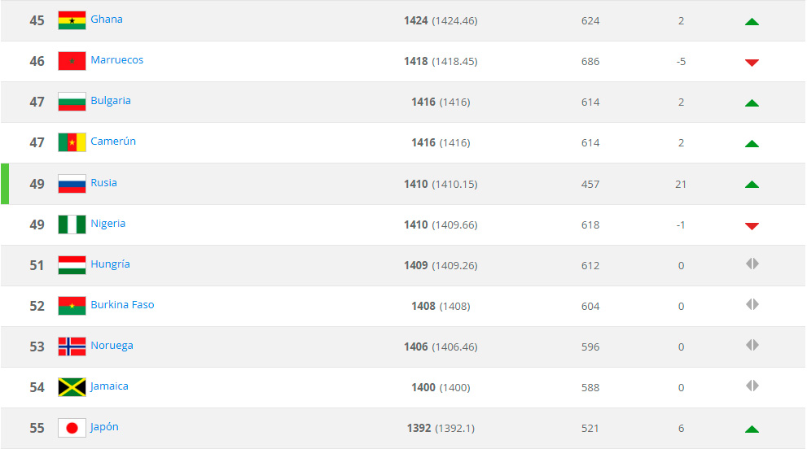Click the Rusia flag icon
The height and width of the screenshot is (449, 807).
pyautogui.click(x=72, y=184)
